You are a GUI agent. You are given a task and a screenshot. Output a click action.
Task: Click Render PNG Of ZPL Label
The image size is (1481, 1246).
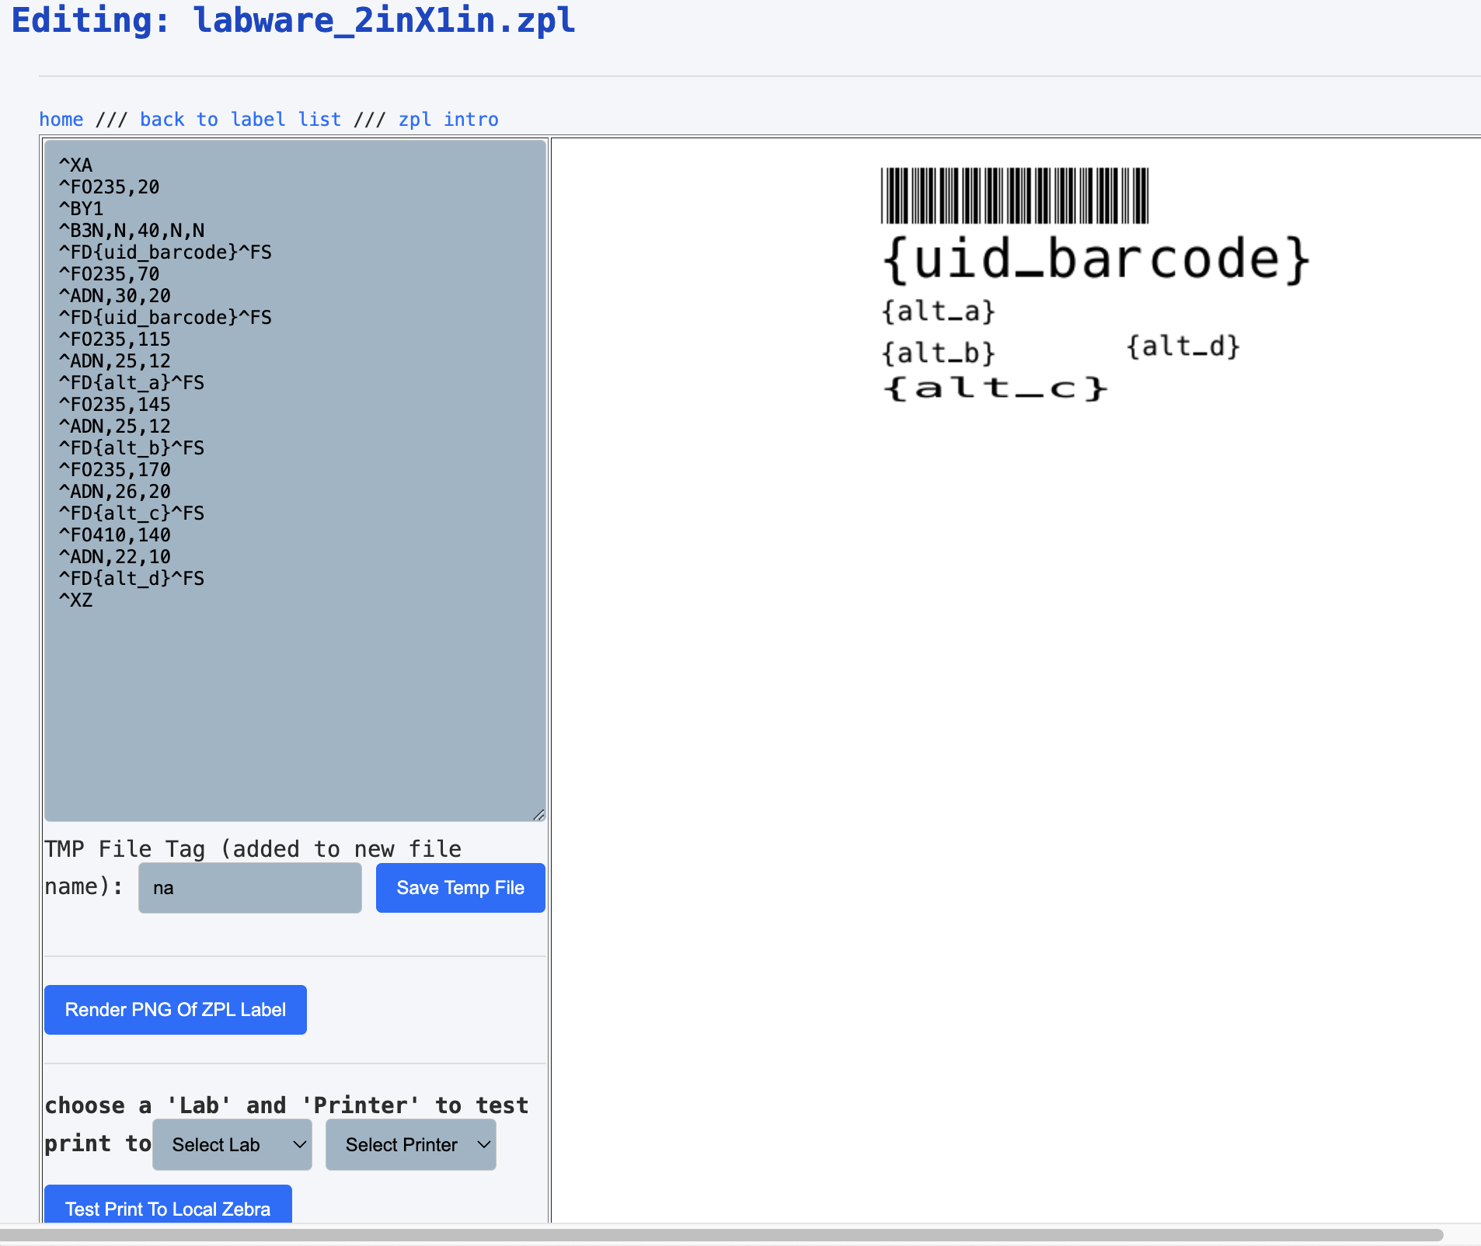click(176, 1009)
